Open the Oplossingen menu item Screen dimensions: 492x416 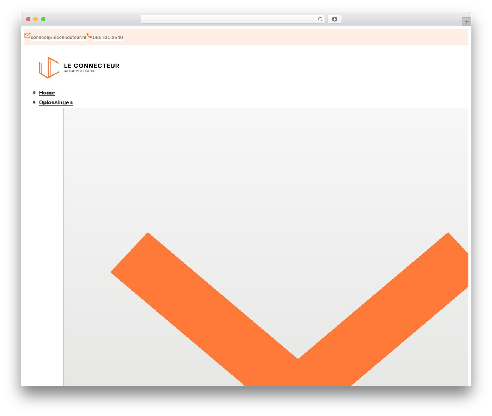pyautogui.click(x=56, y=102)
